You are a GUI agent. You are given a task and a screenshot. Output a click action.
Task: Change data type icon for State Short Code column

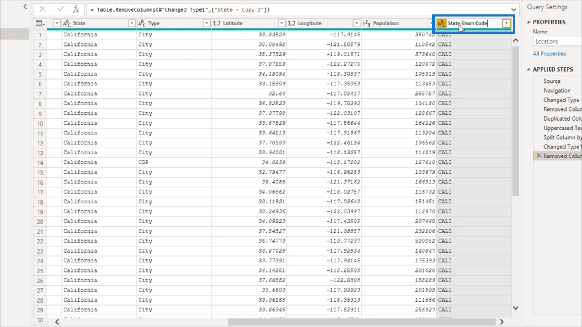point(442,23)
